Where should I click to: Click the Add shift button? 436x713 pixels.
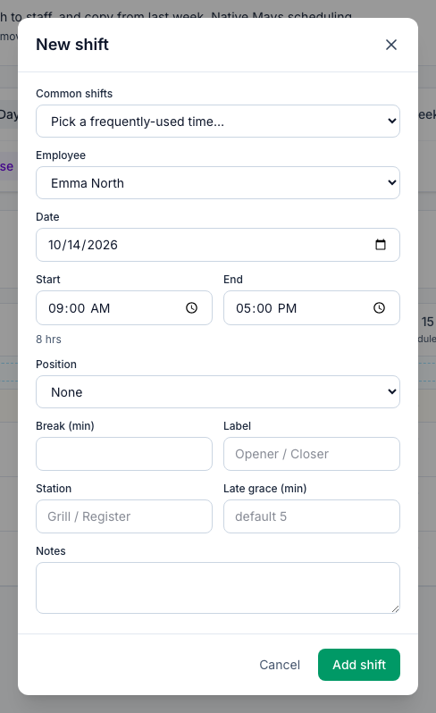click(358, 665)
